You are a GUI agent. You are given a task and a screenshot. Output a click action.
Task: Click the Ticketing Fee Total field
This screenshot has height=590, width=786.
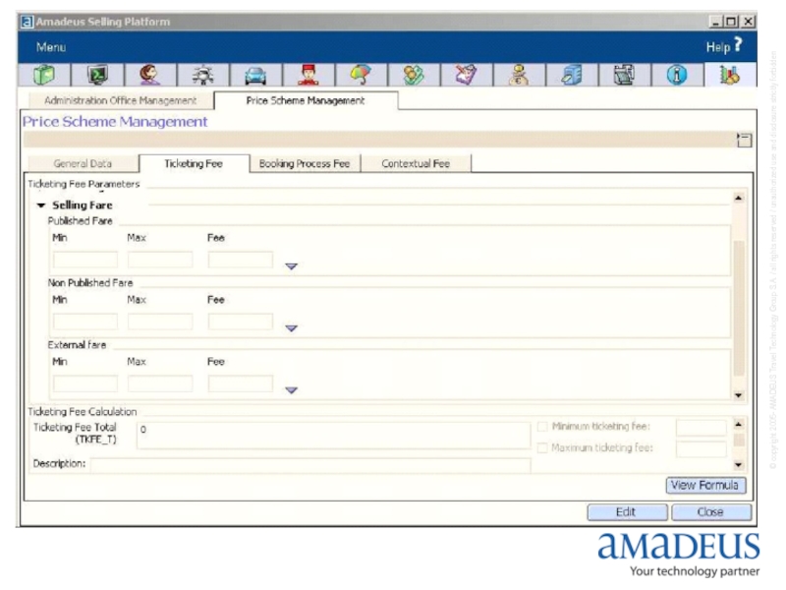click(x=333, y=435)
